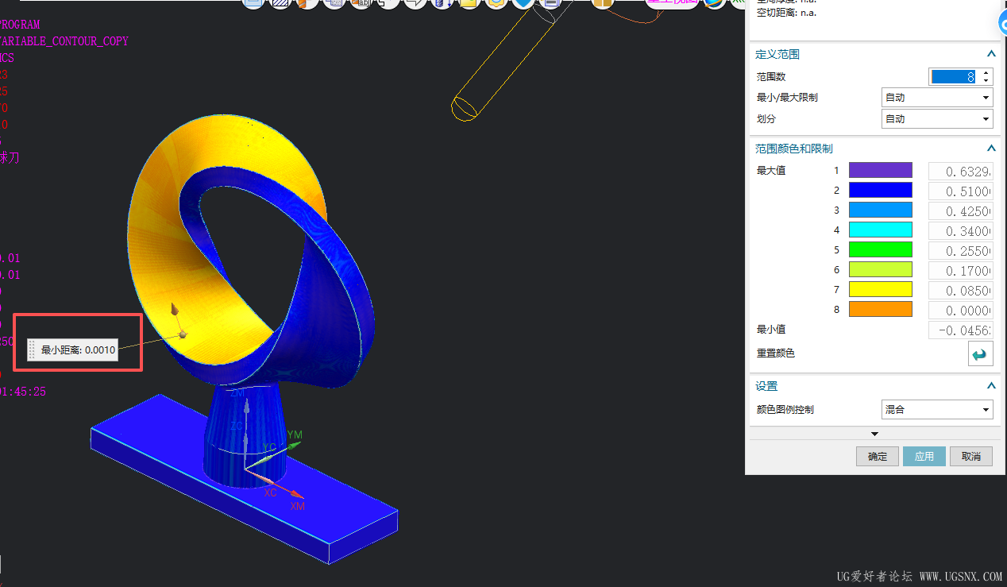The height and width of the screenshot is (587, 1007).
Task: Decrease 范围数 with the down stepper arrow
Action: tap(986, 81)
